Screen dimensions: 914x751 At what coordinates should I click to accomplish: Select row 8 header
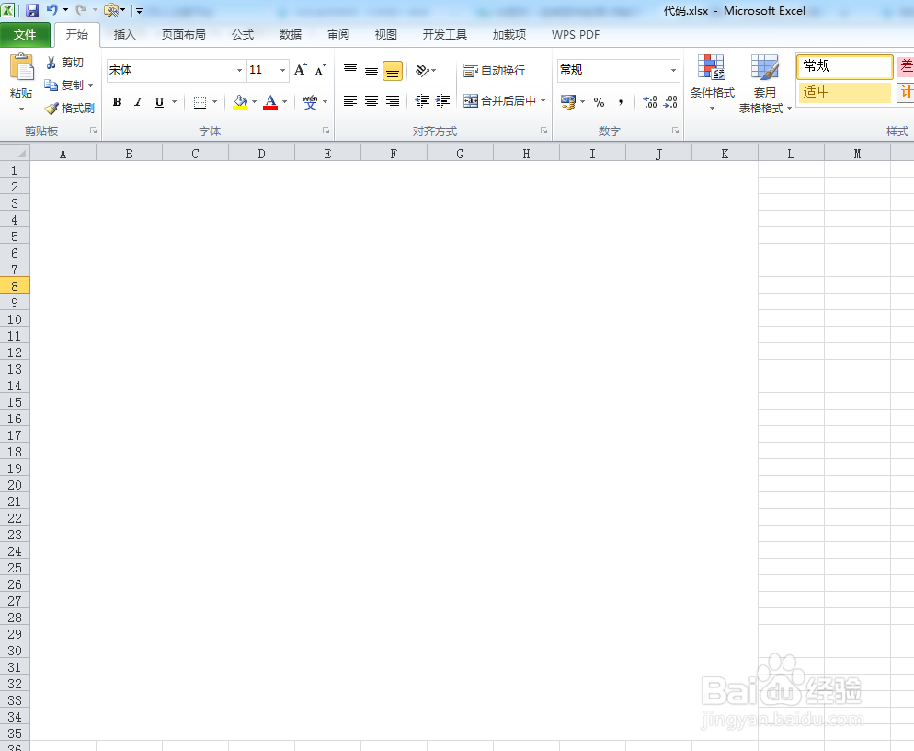tap(15, 286)
